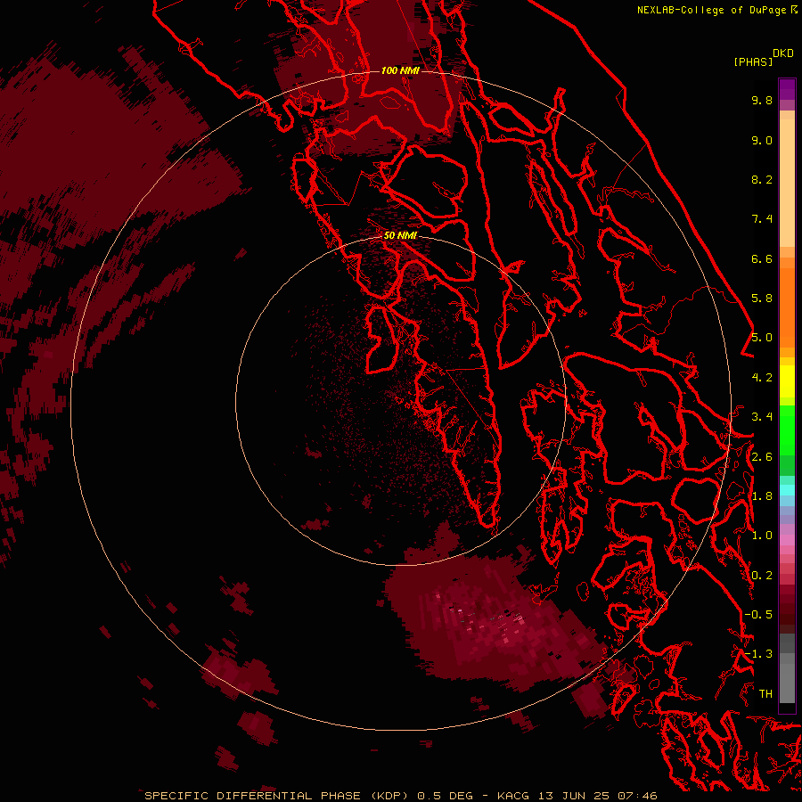
Task: Click the yellow segment of the color bar
Action: click(x=787, y=381)
